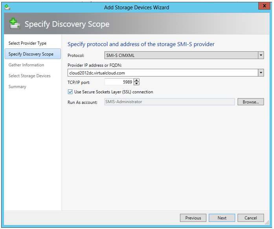Go back with the Previous button

(x=193, y=218)
